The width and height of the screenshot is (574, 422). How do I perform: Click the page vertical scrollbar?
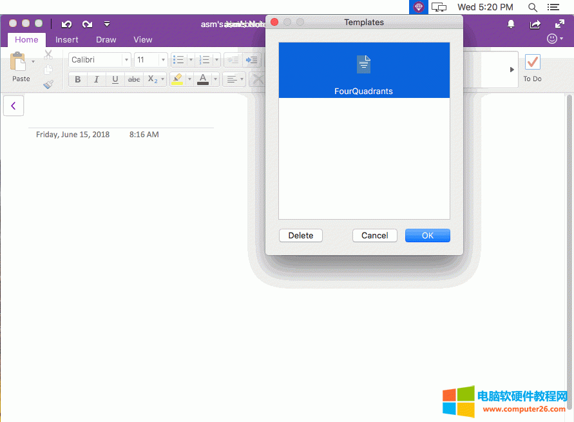coord(569,253)
